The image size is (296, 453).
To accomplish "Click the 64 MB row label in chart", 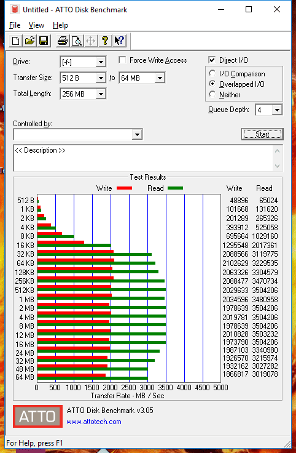I will 25,377.
